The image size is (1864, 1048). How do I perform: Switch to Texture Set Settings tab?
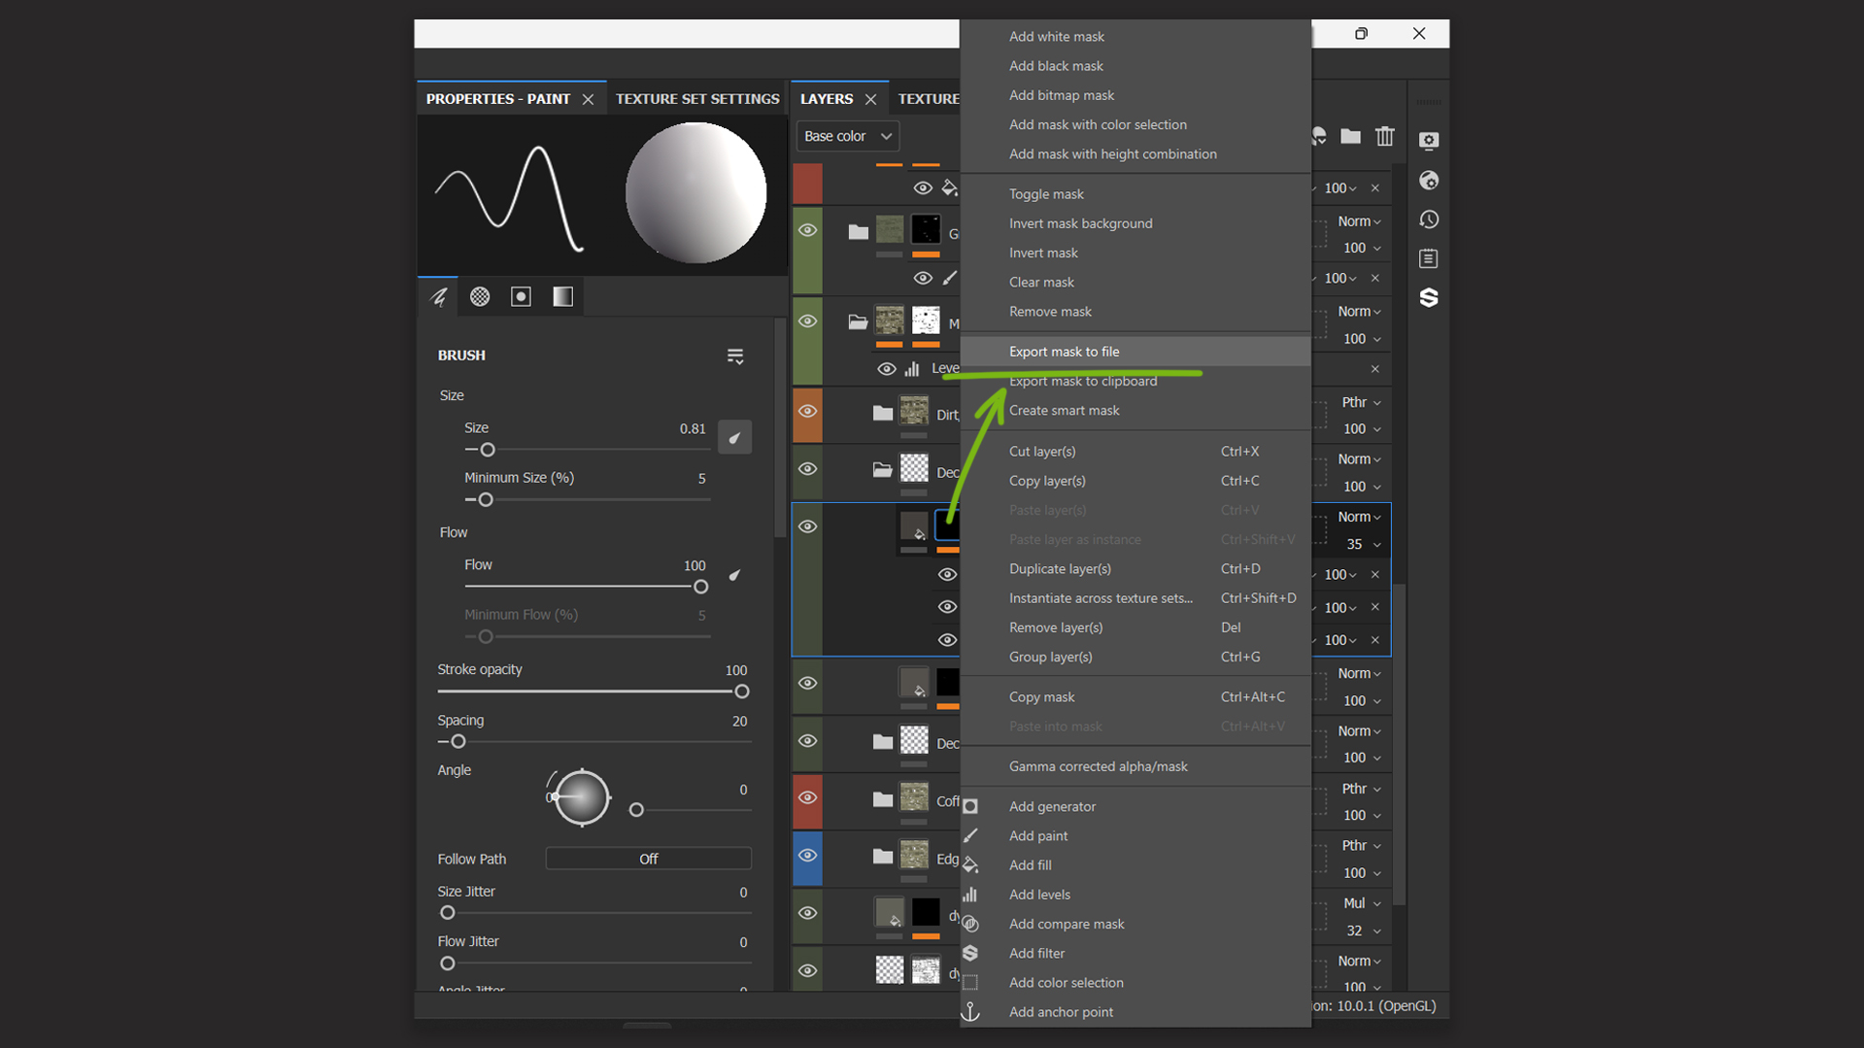tap(696, 99)
